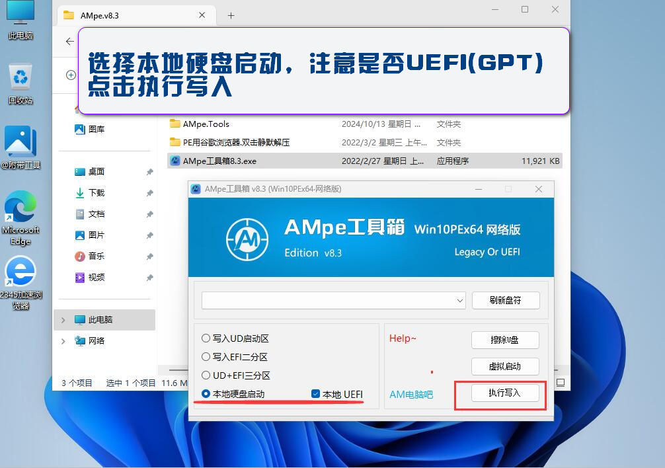The image size is (665, 468).
Task: Toggle the 本地 UEFI checkbox
Action: 315,394
